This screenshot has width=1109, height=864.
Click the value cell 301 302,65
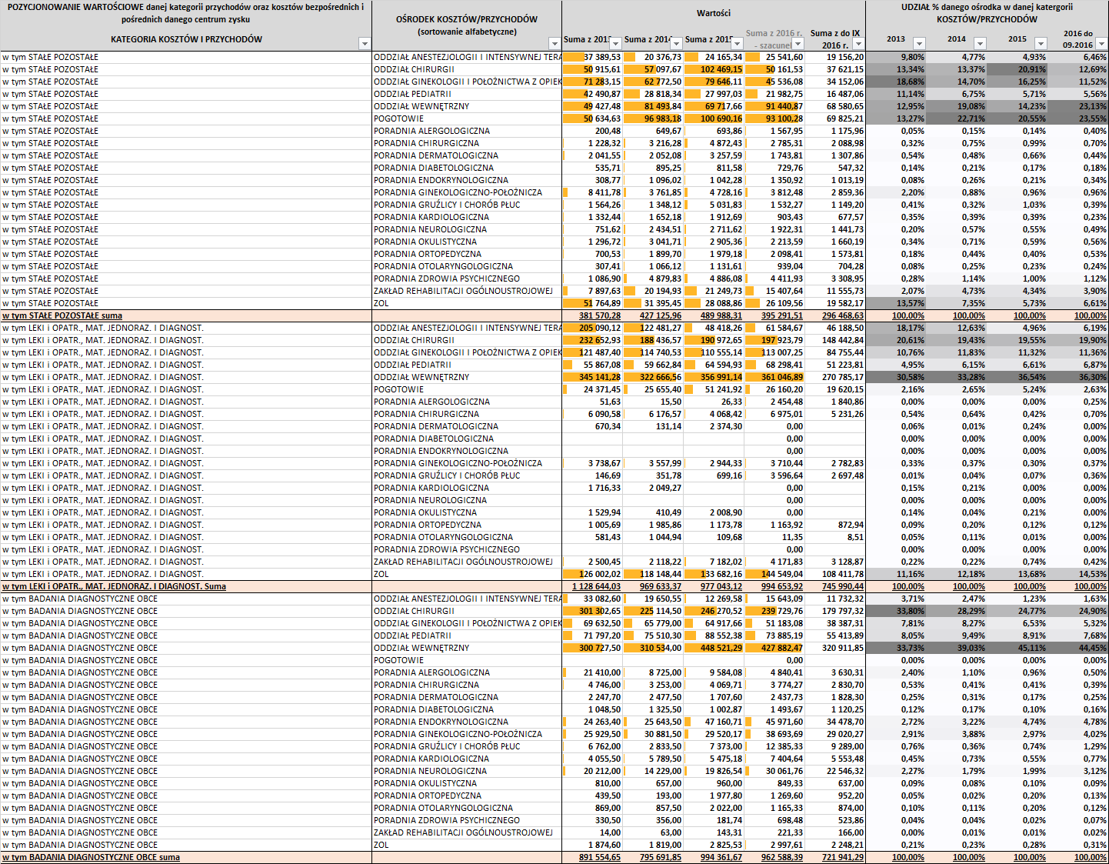(592, 611)
